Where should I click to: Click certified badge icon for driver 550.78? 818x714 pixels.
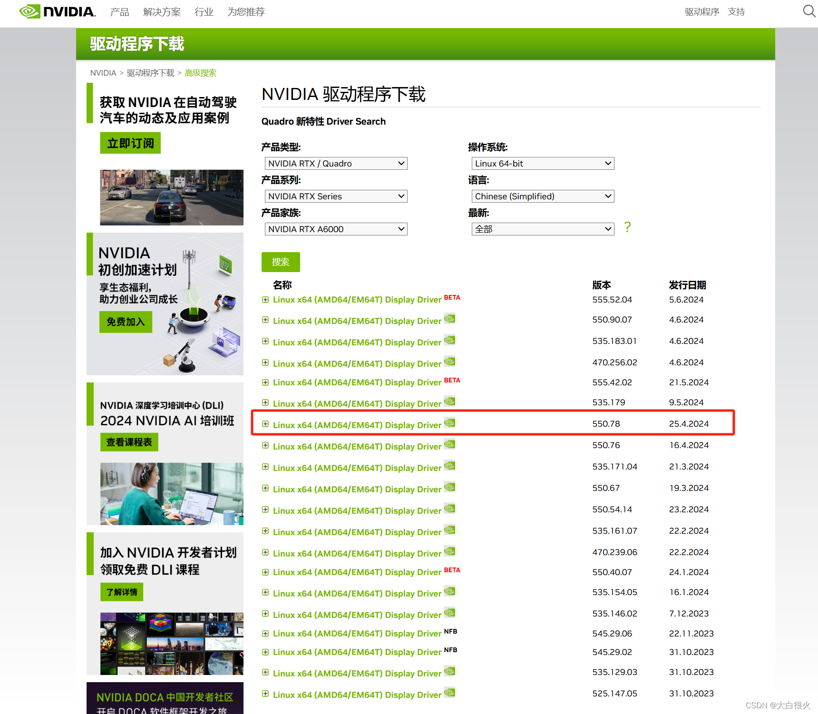(449, 422)
